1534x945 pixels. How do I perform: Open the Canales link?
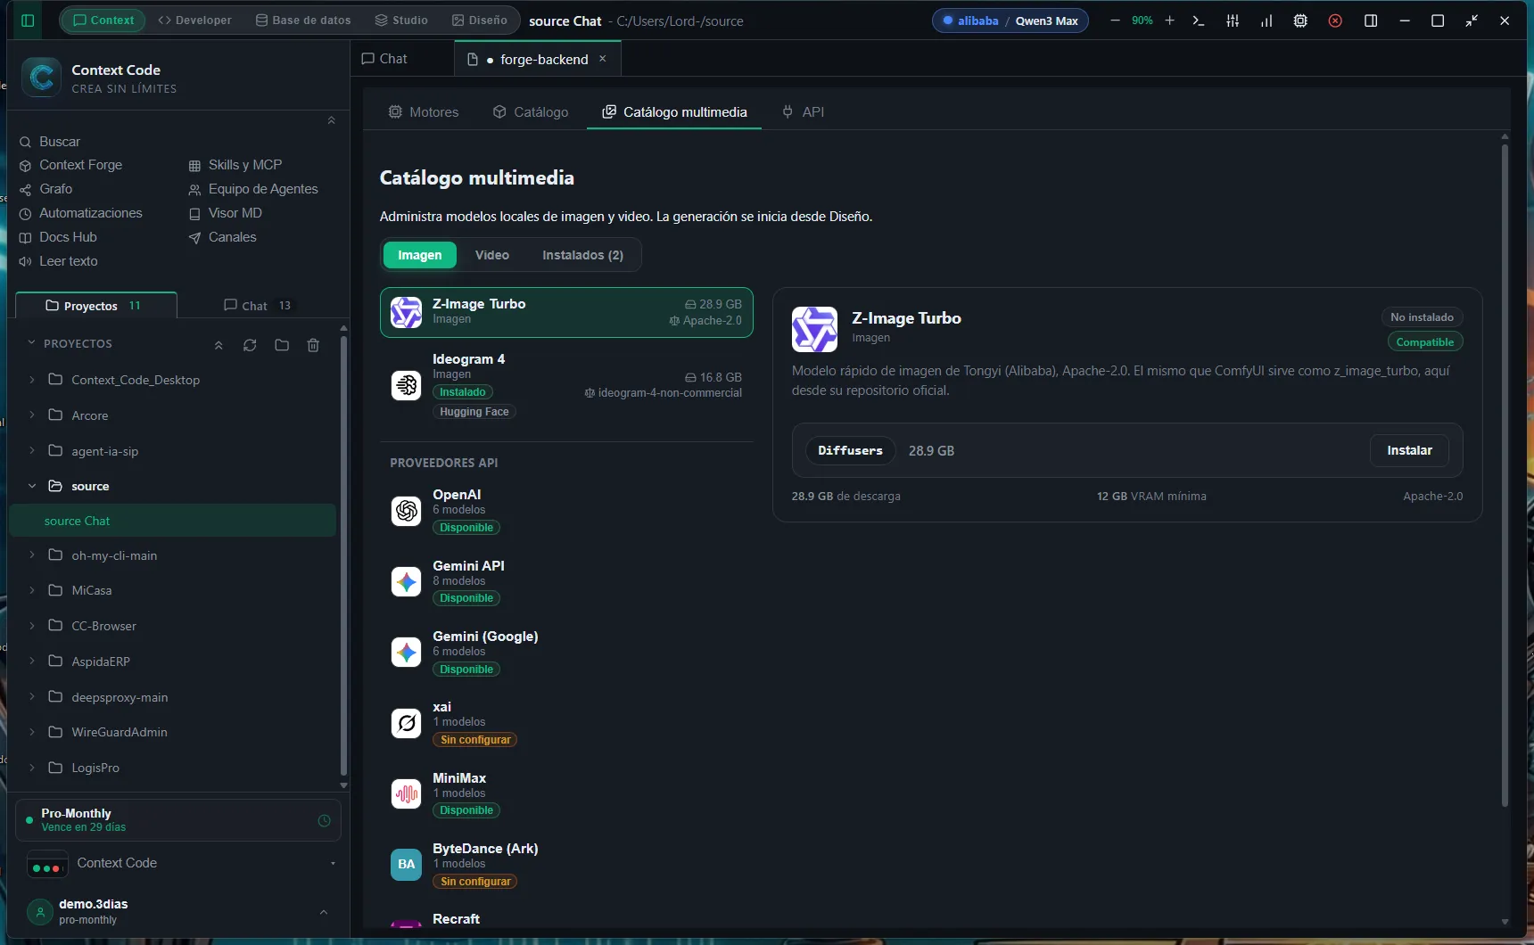point(222,237)
